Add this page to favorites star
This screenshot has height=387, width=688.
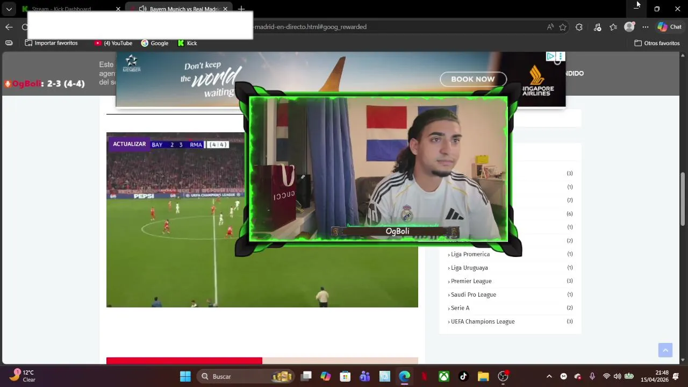tap(563, 27)
